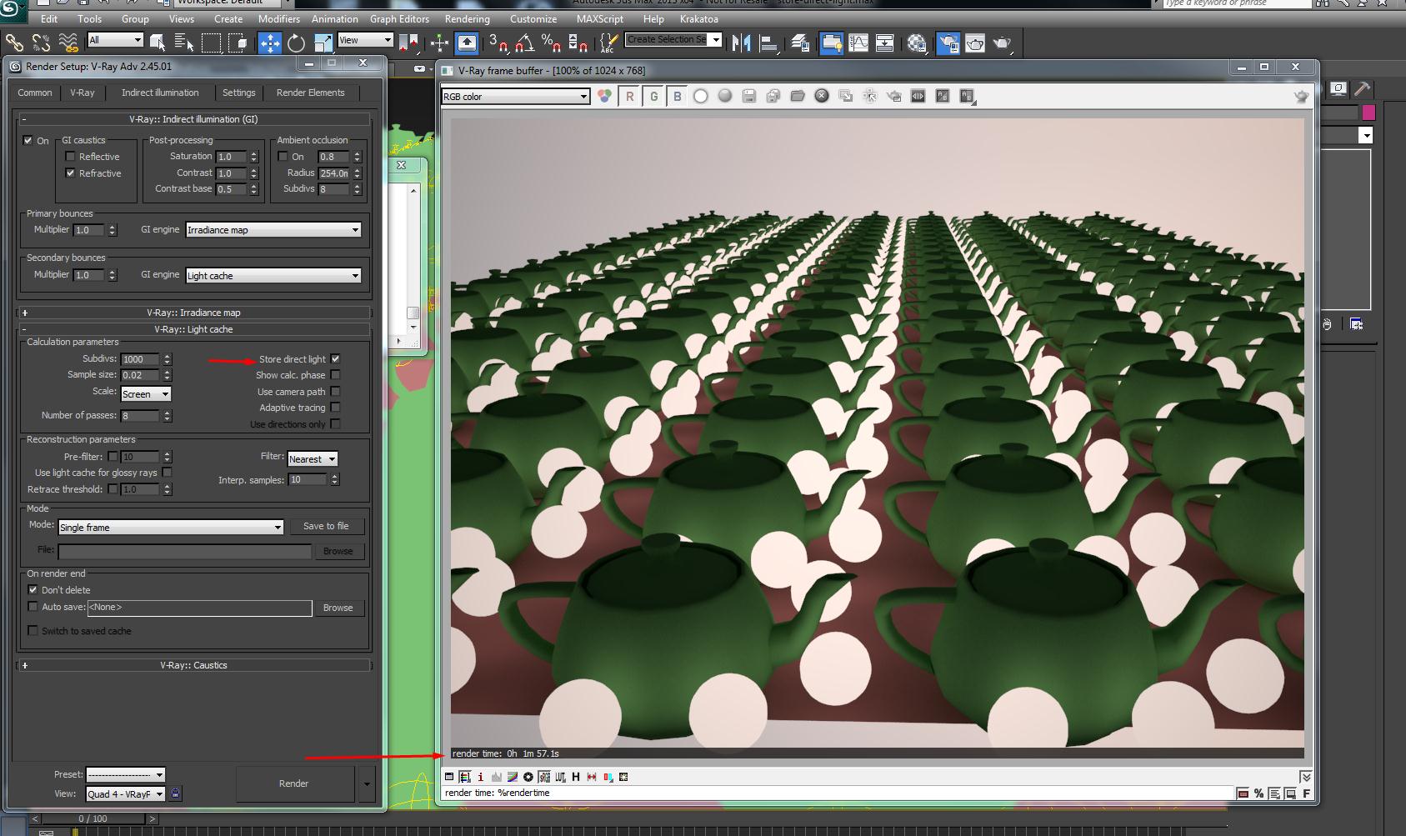Expand the V-Ray Irradiance map rollout
The height and width of the screenshot is (836, 1406).
coord(193,313)
